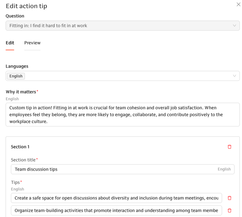Viewport: 242px width, 217px height.
Task: Click the Section 1 heading
Action: (x=20, y=147)
